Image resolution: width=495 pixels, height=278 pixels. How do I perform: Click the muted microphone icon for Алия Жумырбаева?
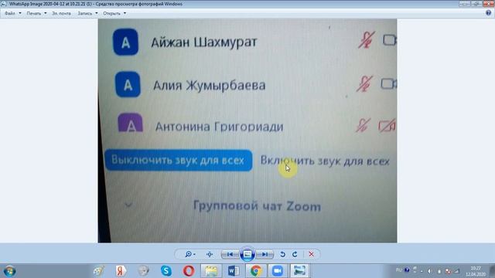(x=364, y=84)
